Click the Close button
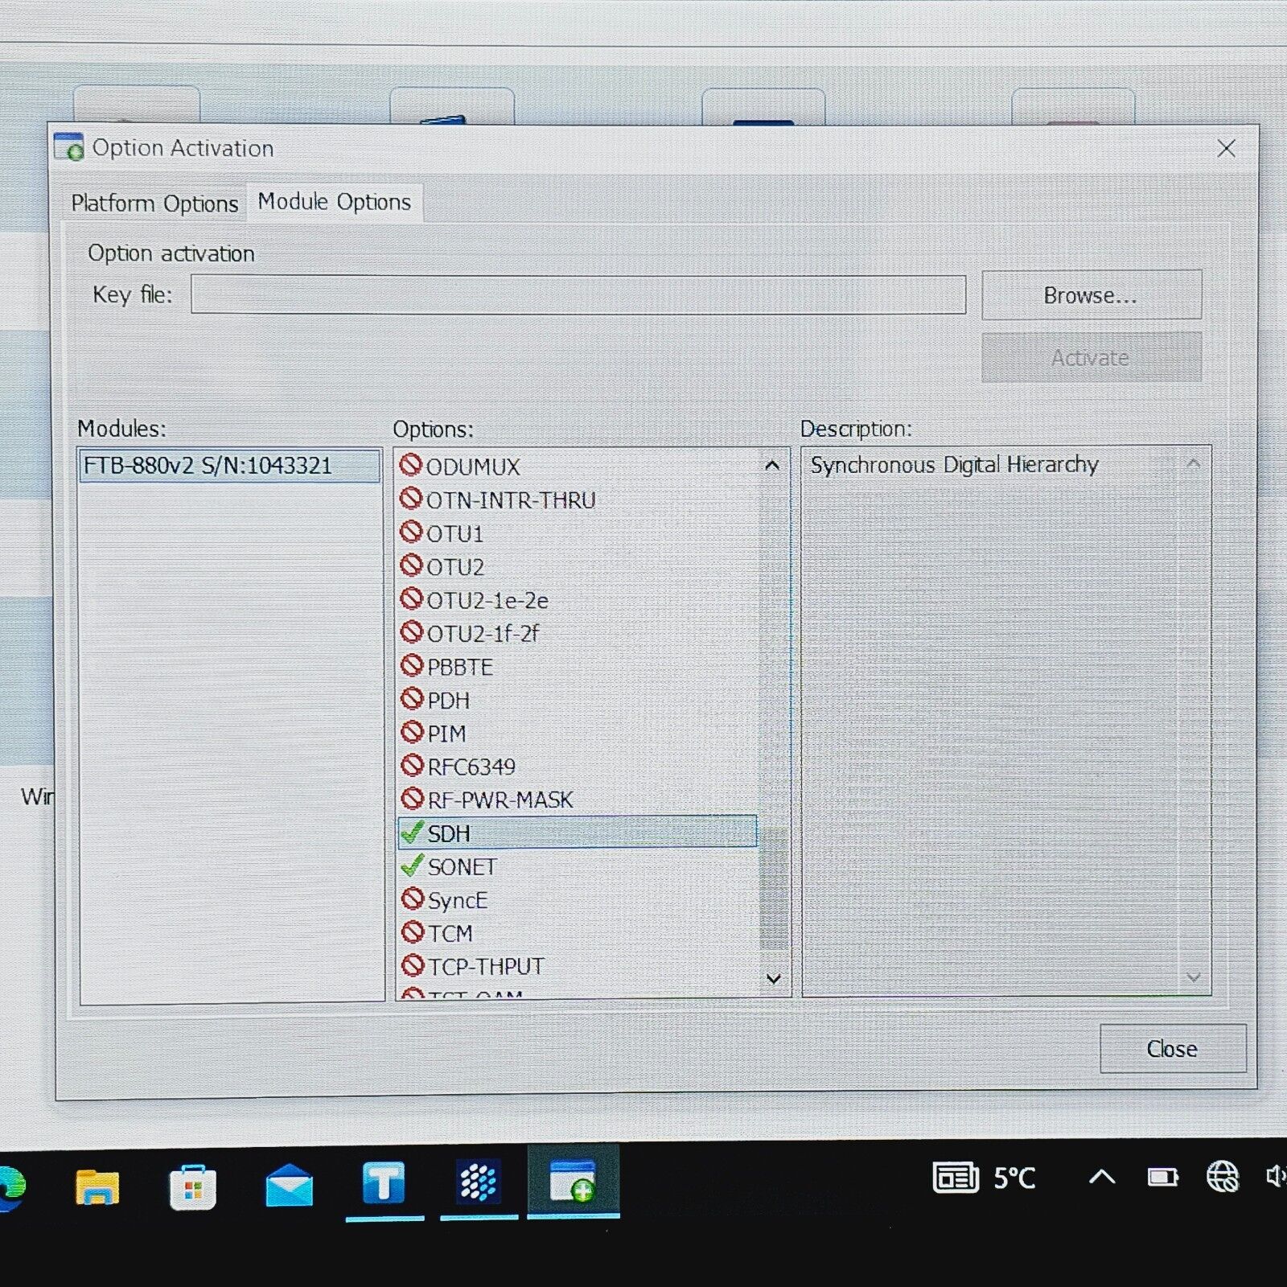 pyautogui.click(x=1173, y=1048)
